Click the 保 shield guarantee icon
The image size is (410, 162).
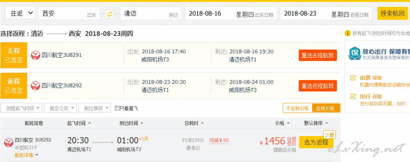355,54
